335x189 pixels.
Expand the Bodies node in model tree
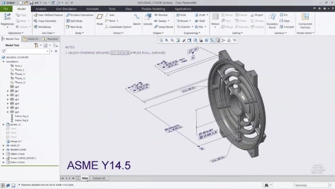[4, 124]
